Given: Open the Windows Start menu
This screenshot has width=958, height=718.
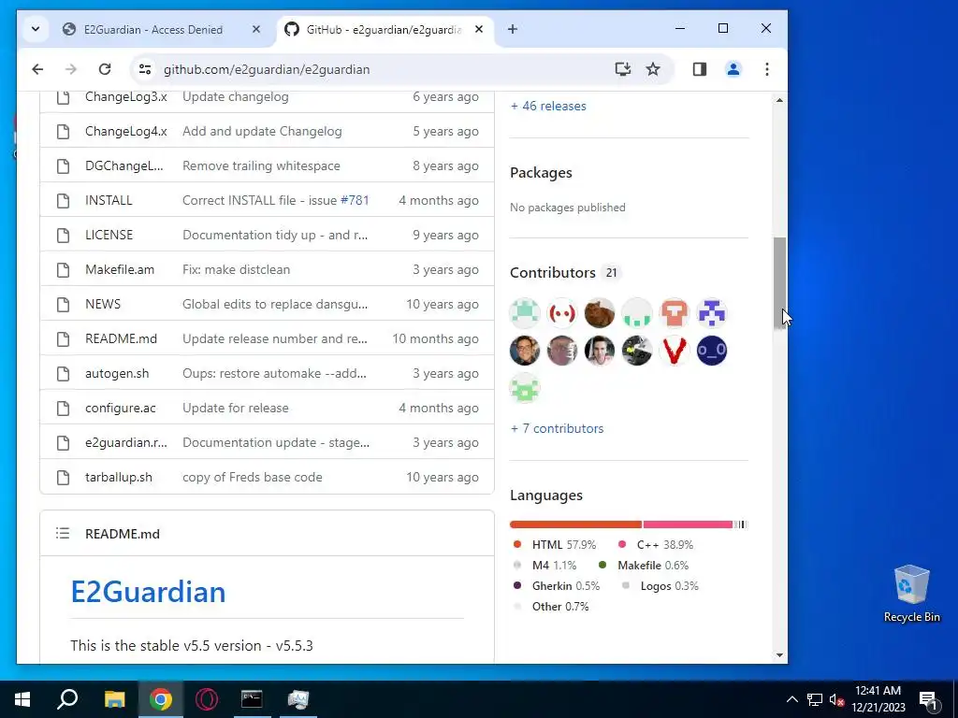Looking at the screenshot, I should 22,699.
